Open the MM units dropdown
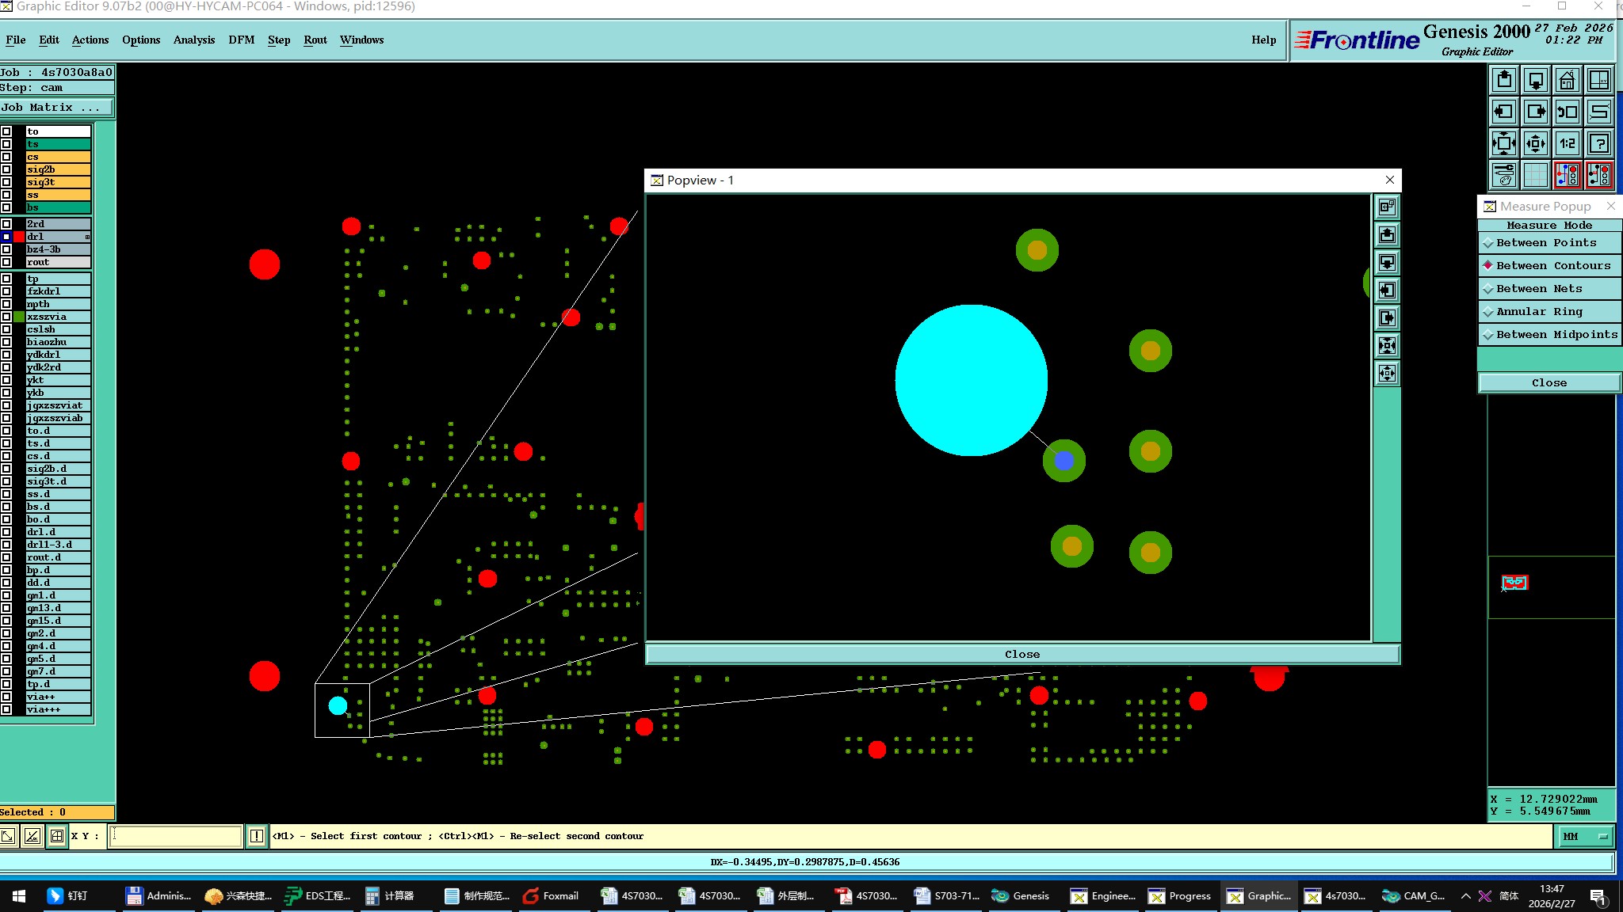Viewport: 1623px width, 912px height. pyautogui.click(x=1586, y=836)
